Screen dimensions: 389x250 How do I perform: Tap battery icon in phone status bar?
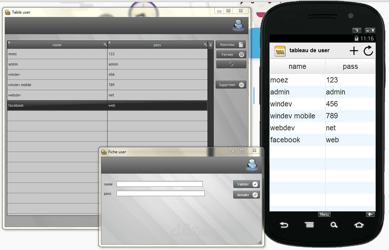[356, 38]
